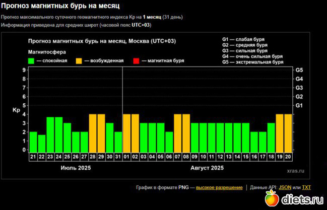The height and width of the screenshot is (210, 327).
Task: Click the yellow bar for August 01
Action: click(x=126, y=132)
